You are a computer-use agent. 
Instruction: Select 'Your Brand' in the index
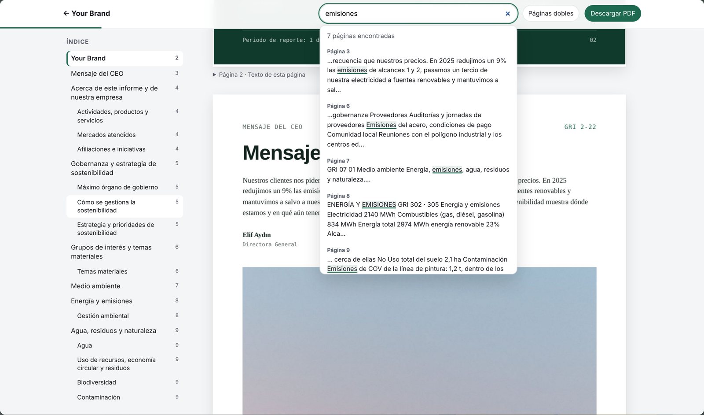coord(125,58)
